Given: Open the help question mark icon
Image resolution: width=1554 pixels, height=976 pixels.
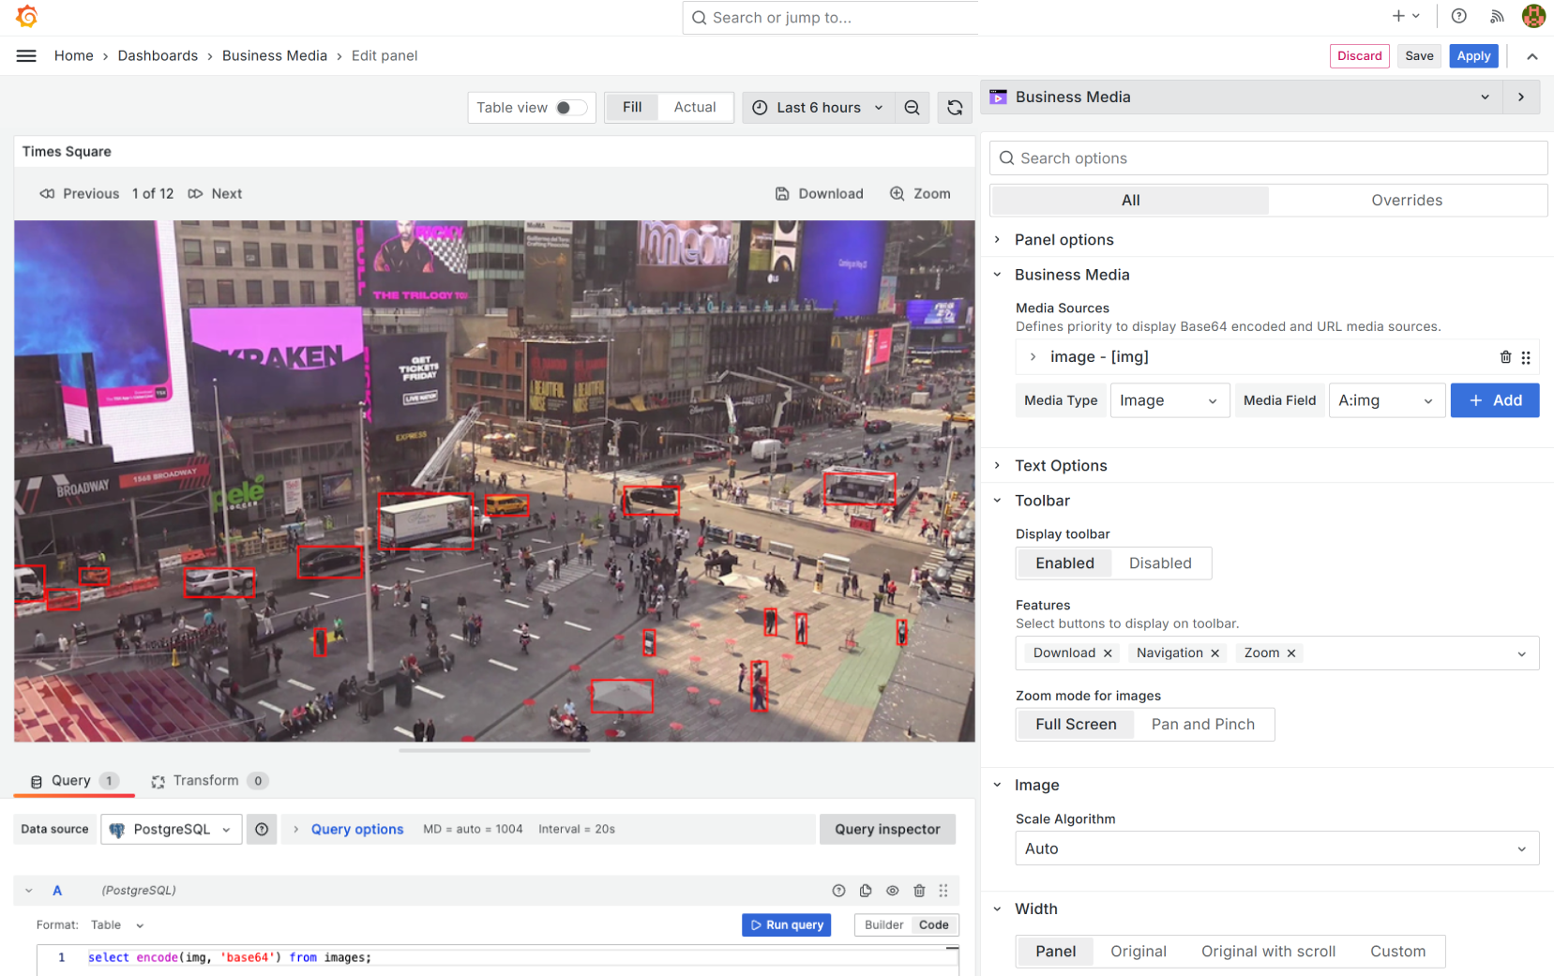Looking at the screenshot, I should [x=1458, y=16].
